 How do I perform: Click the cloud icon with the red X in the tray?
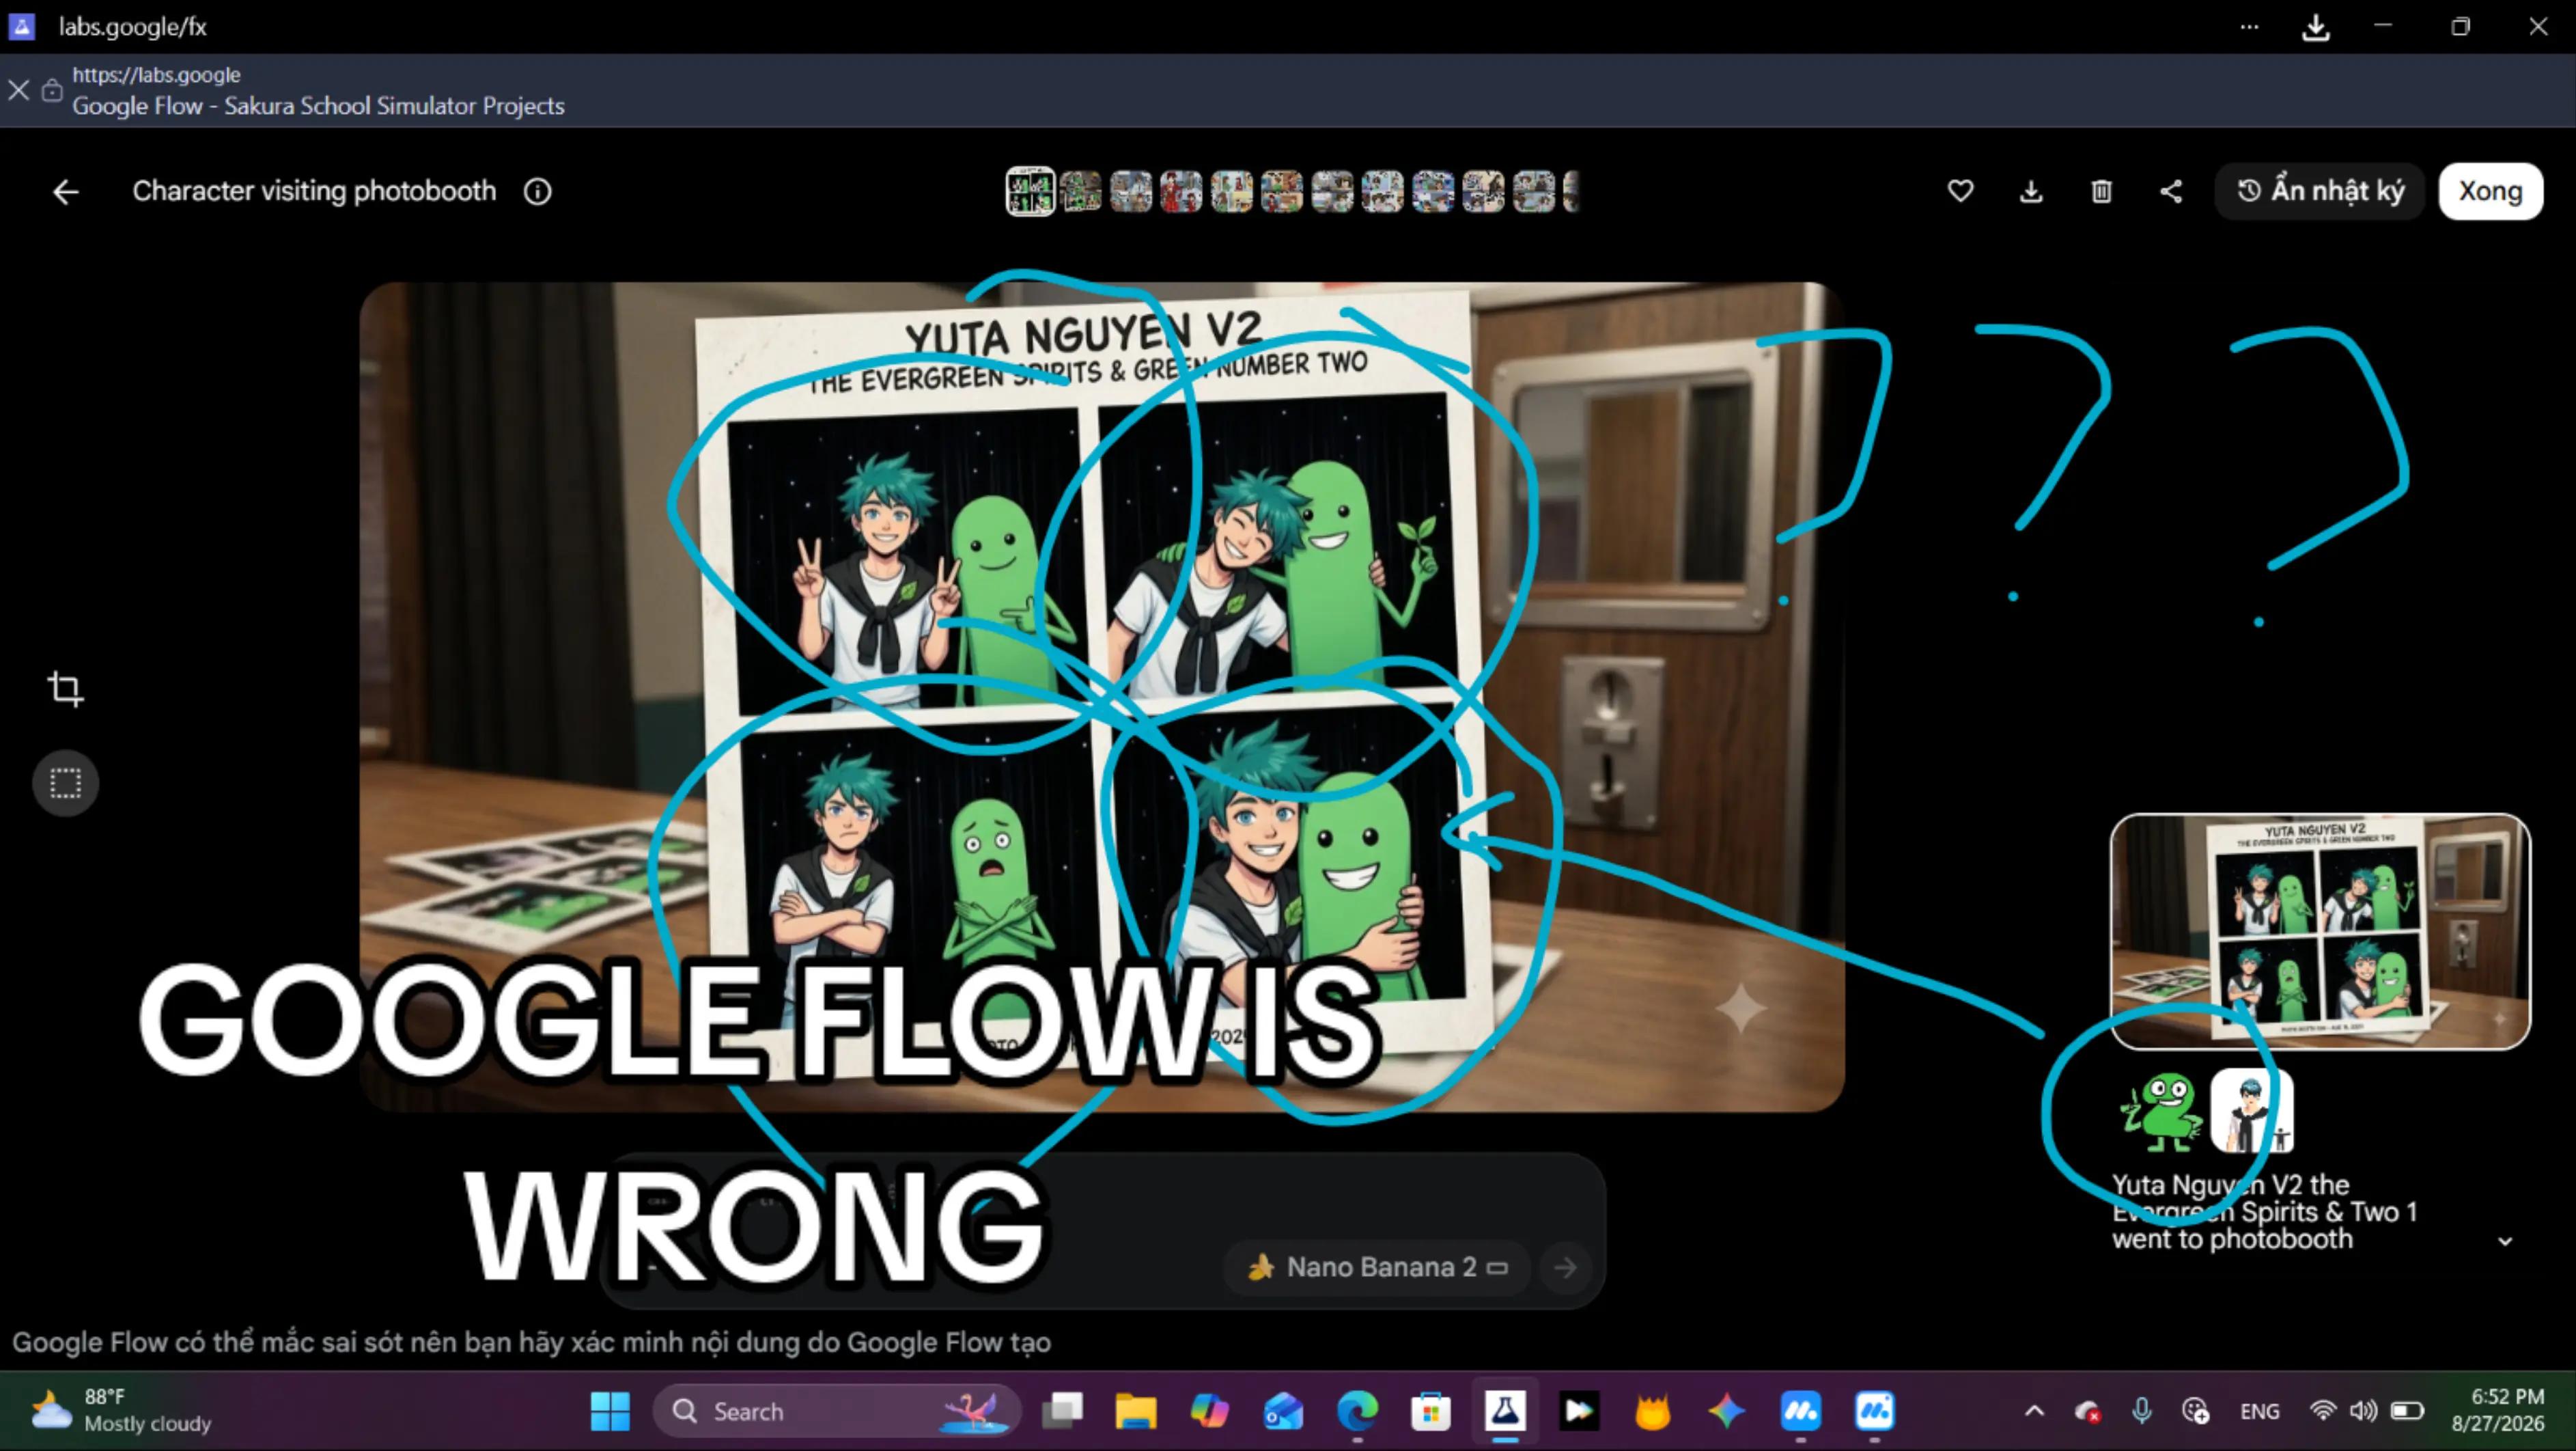pos(2087,1411)
